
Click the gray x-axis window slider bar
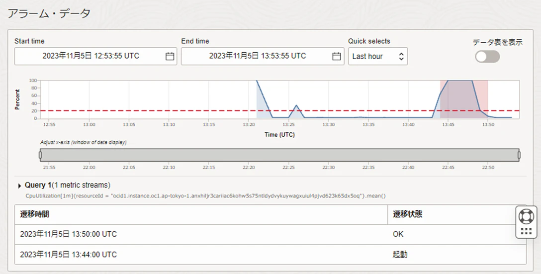point(279,155)
